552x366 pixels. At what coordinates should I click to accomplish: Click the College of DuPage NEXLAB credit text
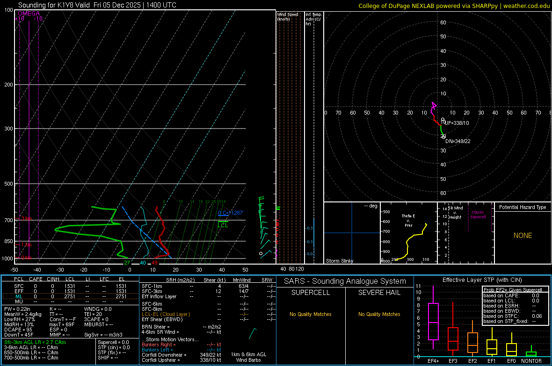coord(454,6)
